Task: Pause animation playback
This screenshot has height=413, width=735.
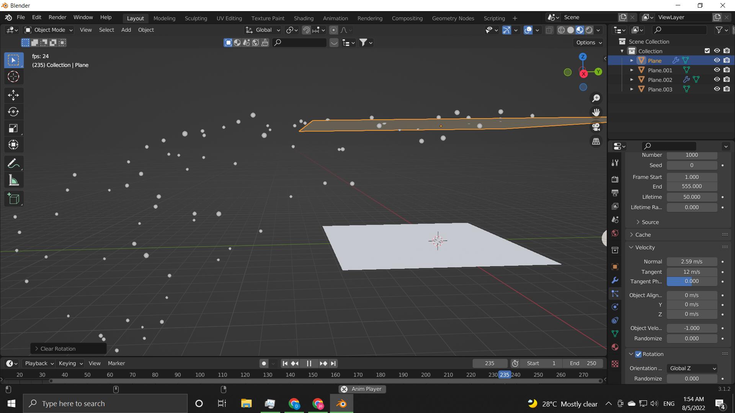Action: (x=309, y=364)
